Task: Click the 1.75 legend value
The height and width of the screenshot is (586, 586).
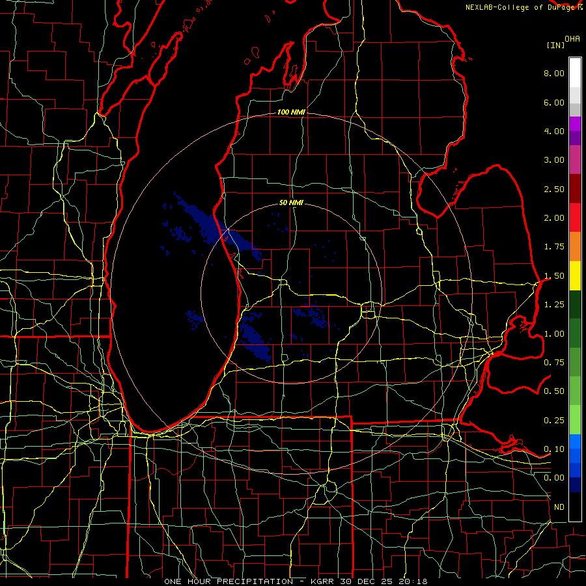Action: tap(554, 247)
